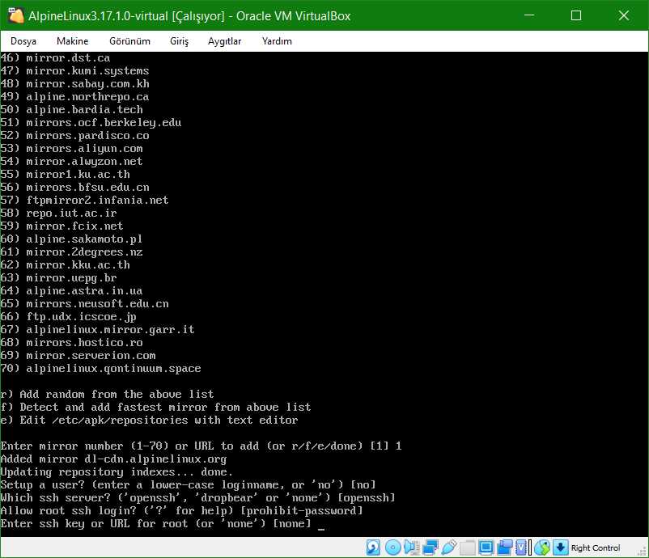Click the recording status icon
Screen dimensions: 649x558
504,547
